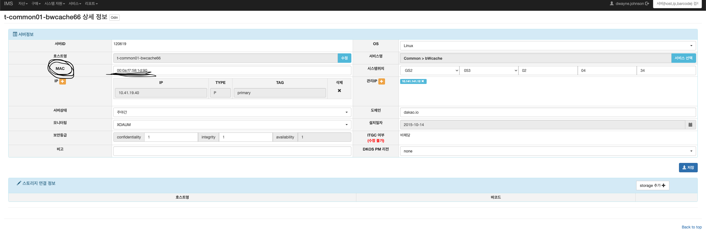Viewport: 706px width, 251px height.
Task: Click the logout icon beside dwayne.johnson
Action: pos(647,4)
